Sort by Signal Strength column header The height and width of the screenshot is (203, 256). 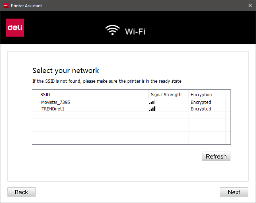pos(166,94)
